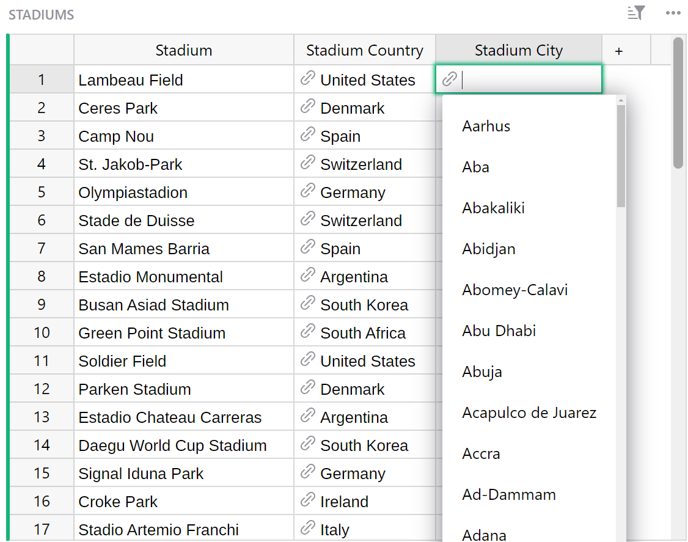688x542 pixels.
Task: Click the link icon beside United States
Action: coord(307,79)
